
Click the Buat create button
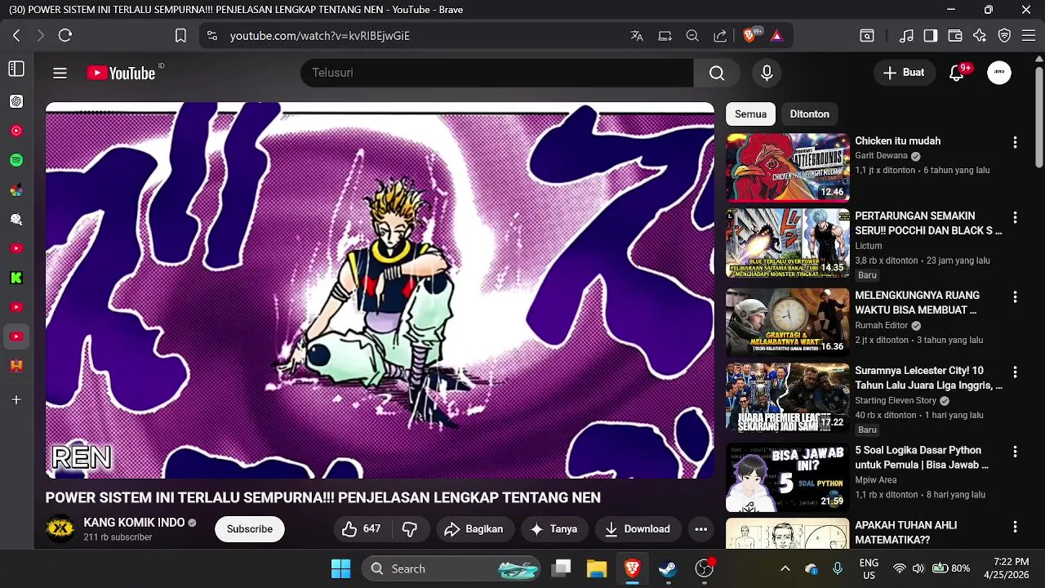coord(904,73)
